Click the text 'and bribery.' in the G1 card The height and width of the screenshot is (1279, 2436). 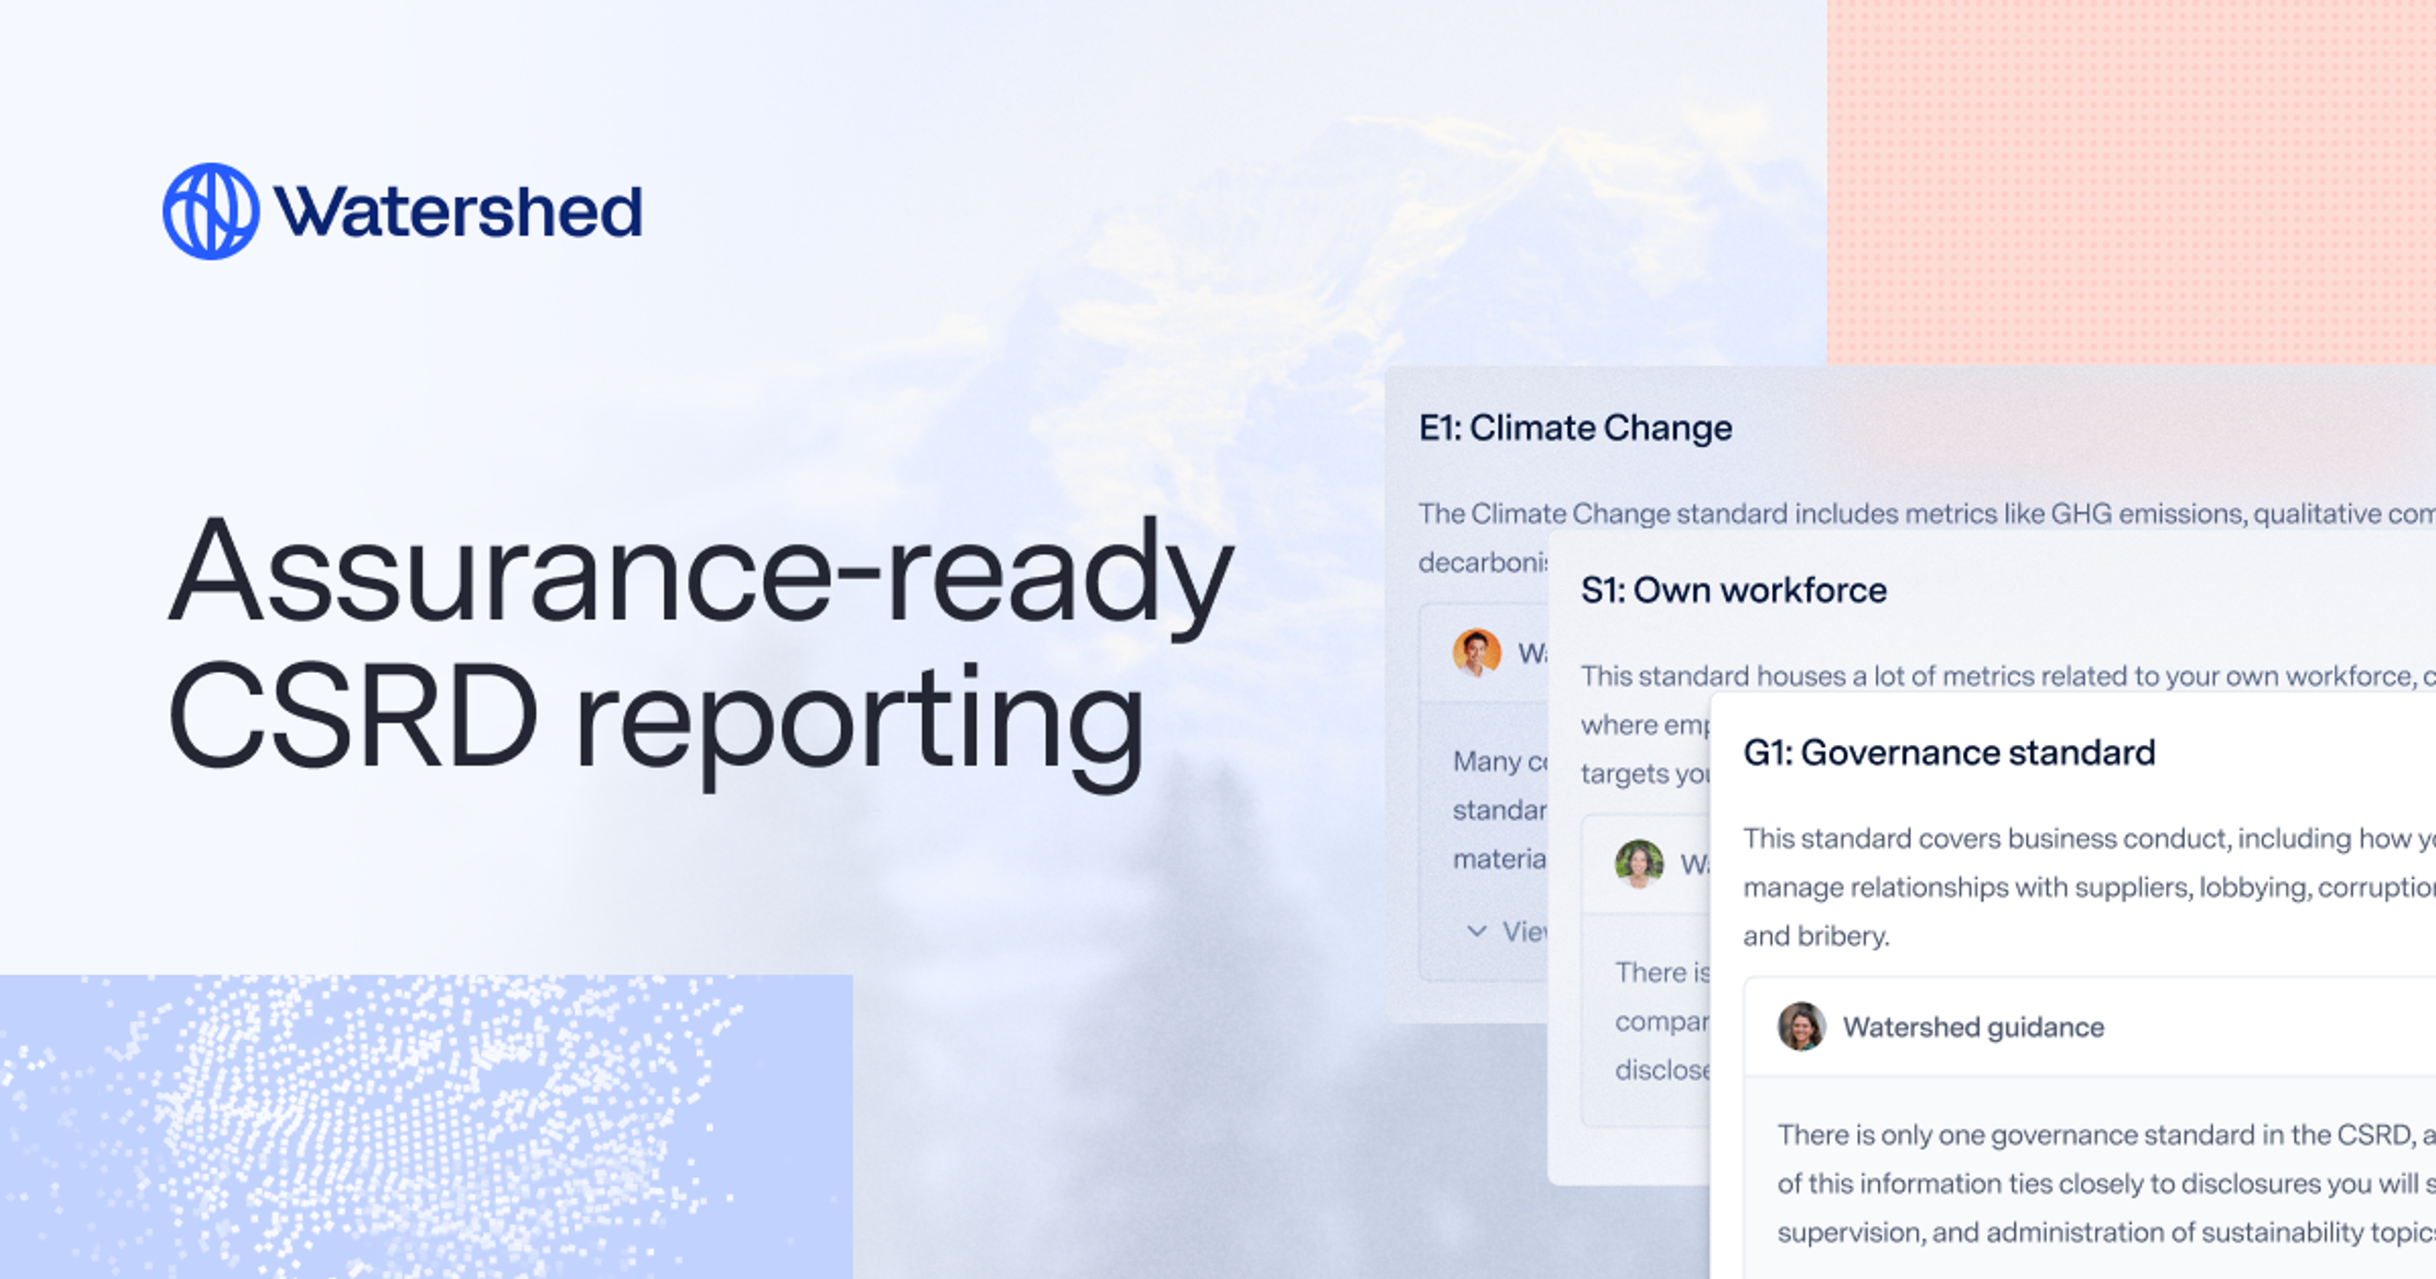pos(1816,936)
